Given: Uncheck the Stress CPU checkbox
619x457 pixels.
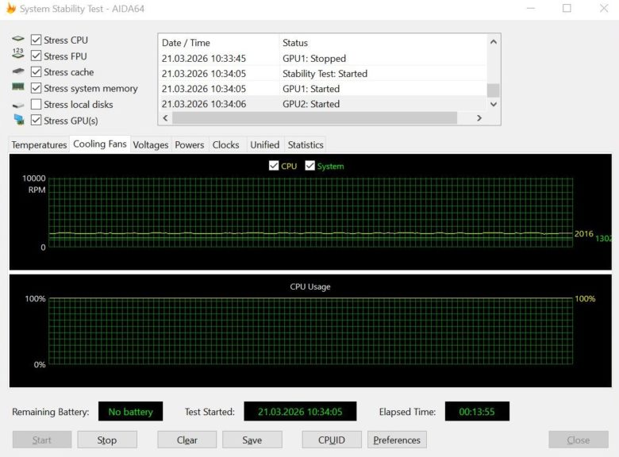Looking at the screenshot, I should (x=36, y=40).
